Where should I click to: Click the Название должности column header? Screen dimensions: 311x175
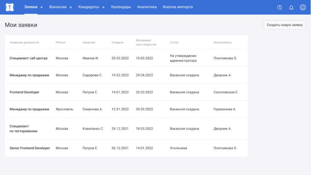24,42
